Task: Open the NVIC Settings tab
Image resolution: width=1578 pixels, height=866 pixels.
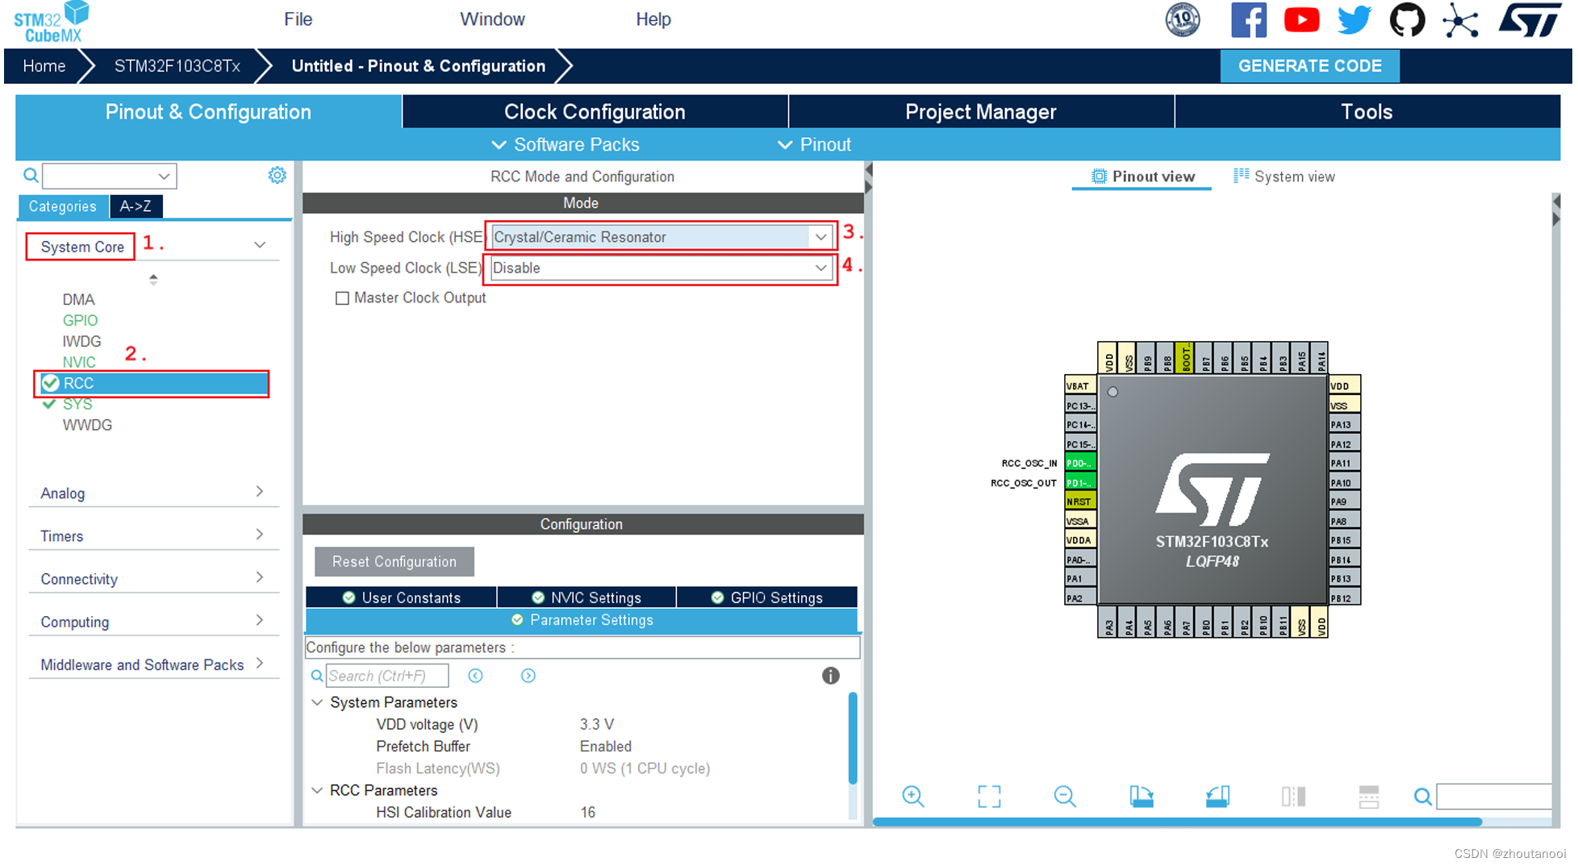Action: pos(587,597)
